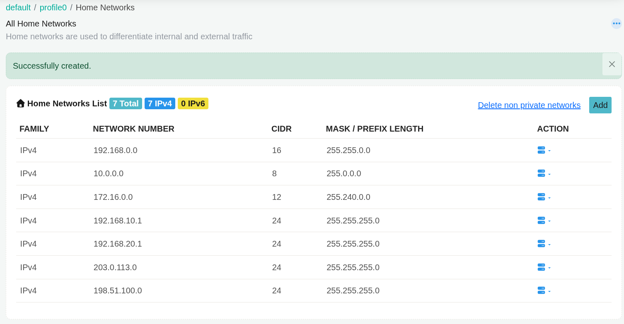Screen dimensions: 624x324
Task: Open action menu for 203.0.113.0 network
Action: (x=544, y=267)
